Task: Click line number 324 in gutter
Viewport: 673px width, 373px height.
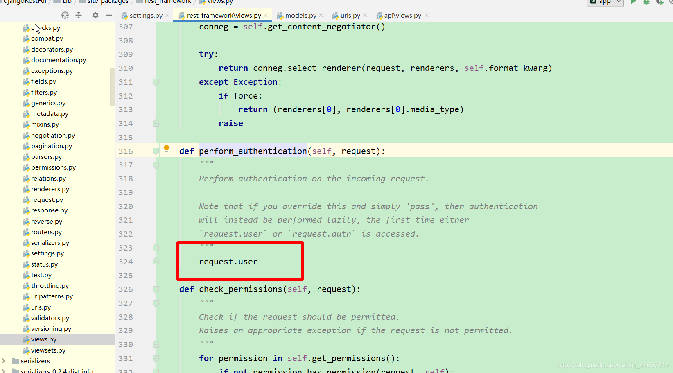Action: click(126, 262)
